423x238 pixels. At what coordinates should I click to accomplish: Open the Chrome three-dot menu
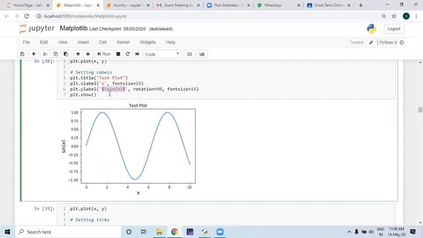click(416, 16)
